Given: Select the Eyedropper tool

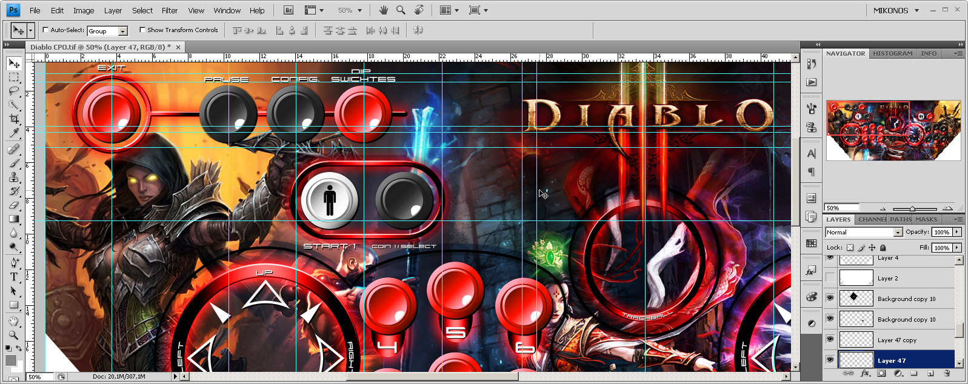Looking at the screenshot, I should pyautogui.click(x=13, y=133).
